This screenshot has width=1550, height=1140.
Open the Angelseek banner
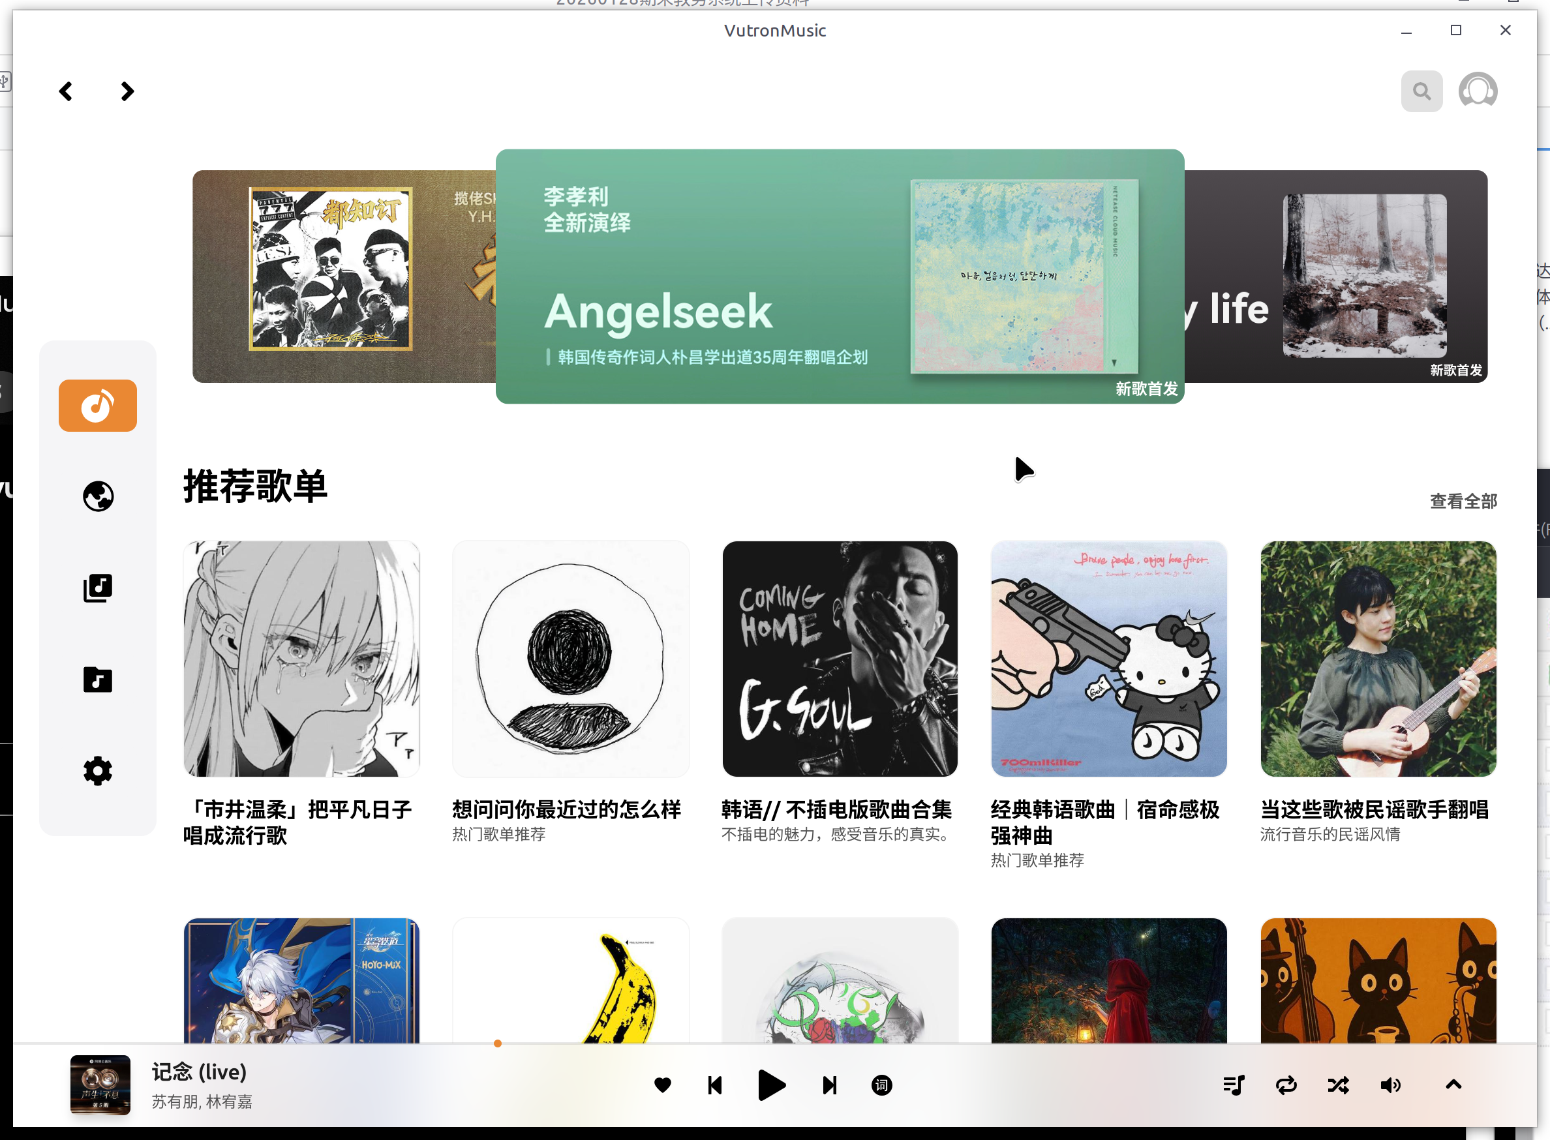click(839, 276)
